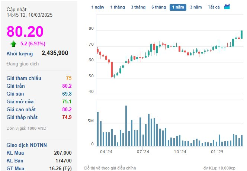Click the 5M volume axis label
Viewport: 247px width, 171px height.
pos(91,121)
